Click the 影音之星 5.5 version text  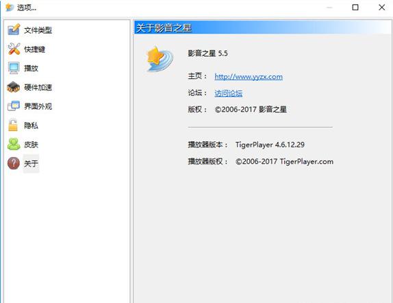click(x=207, y=53)
